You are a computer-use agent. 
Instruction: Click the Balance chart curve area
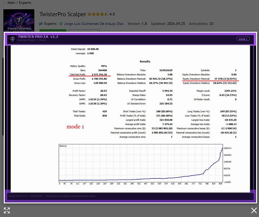(x=141, y=163)
